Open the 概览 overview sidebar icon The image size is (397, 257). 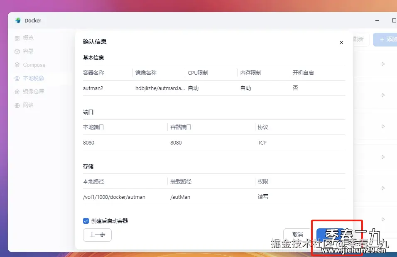point(17,38)
